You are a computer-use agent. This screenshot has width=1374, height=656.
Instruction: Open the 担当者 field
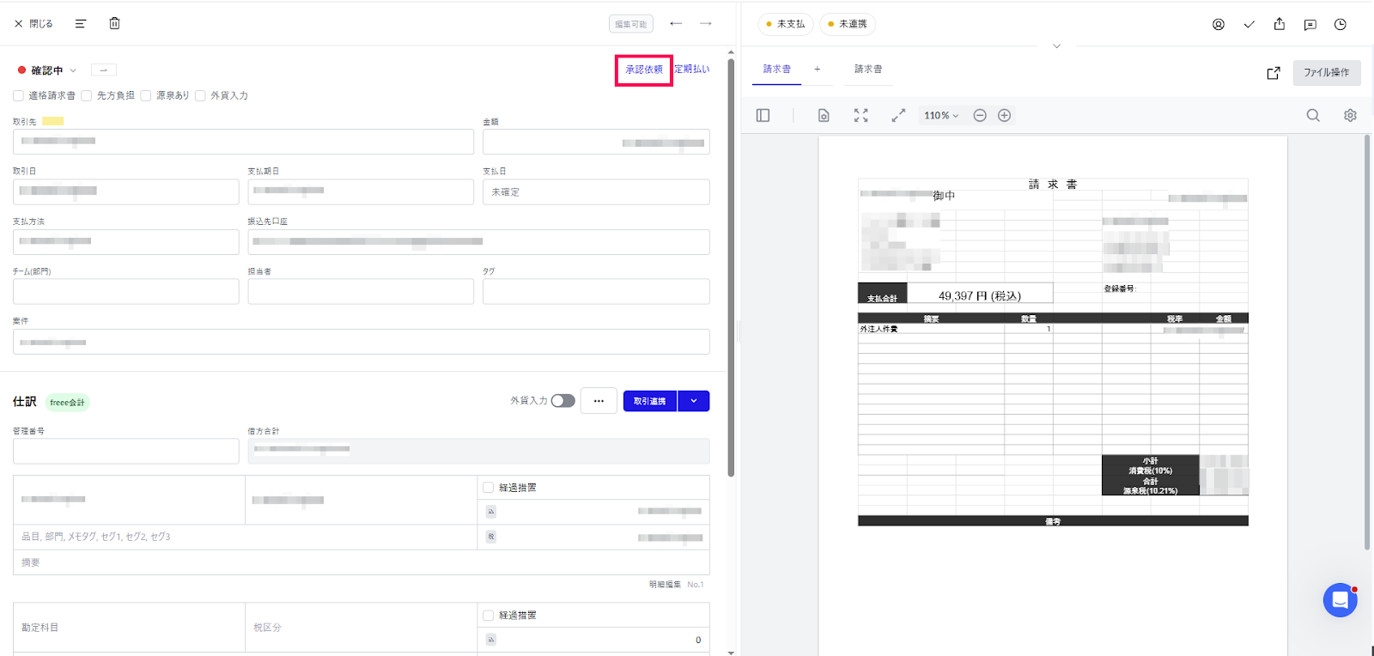[x=361, y=291]
